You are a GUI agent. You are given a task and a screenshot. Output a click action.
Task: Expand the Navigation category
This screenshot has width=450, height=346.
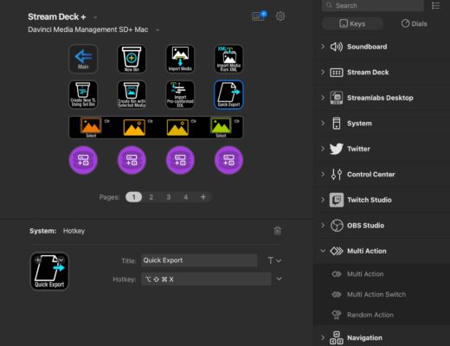pos(323,337)
